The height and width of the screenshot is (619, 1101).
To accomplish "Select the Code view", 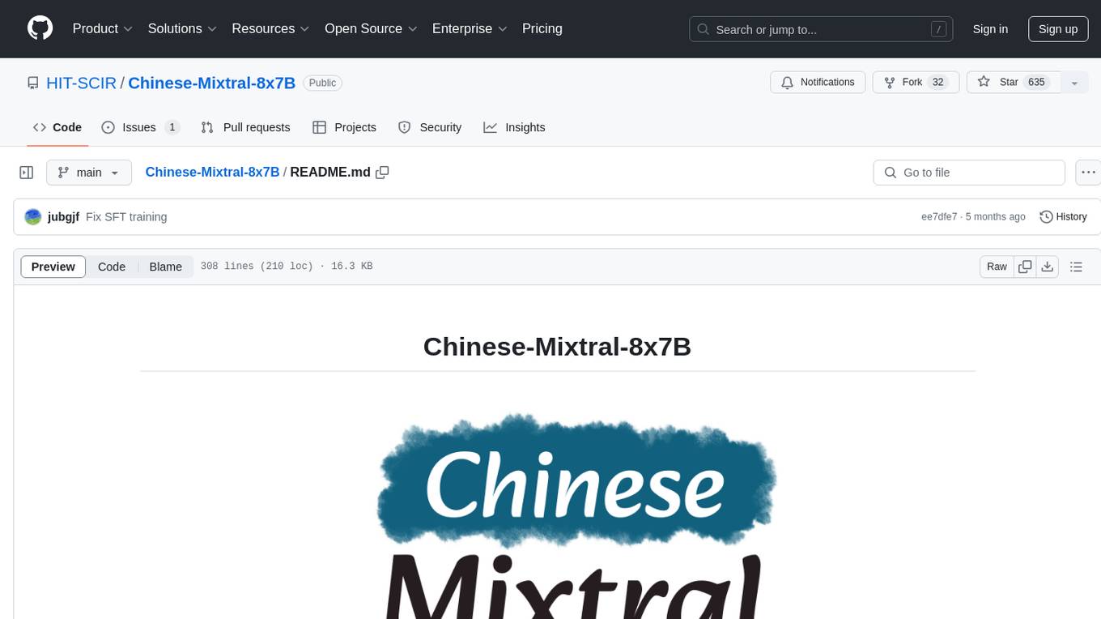I will tap(112, 267).
